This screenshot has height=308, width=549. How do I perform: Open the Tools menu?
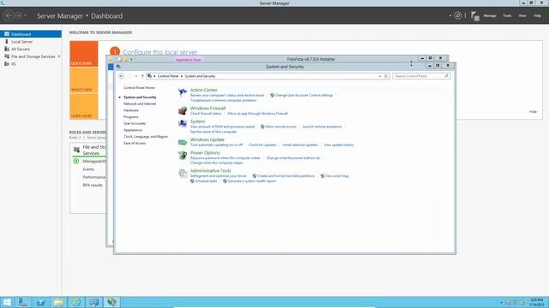click(x=507, y=15)
